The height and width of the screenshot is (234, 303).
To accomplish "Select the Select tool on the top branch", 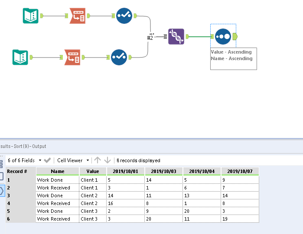I will (124, 16).
